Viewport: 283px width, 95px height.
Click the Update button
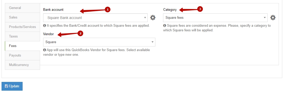(x=12, y=86)
